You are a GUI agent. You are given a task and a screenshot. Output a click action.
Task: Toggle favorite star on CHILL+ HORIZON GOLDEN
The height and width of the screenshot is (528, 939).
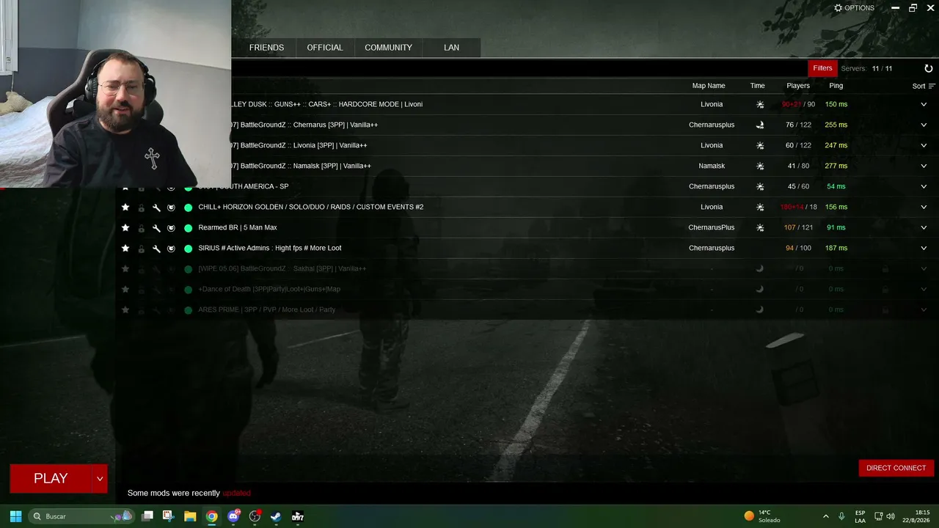(x=125, y=208)
